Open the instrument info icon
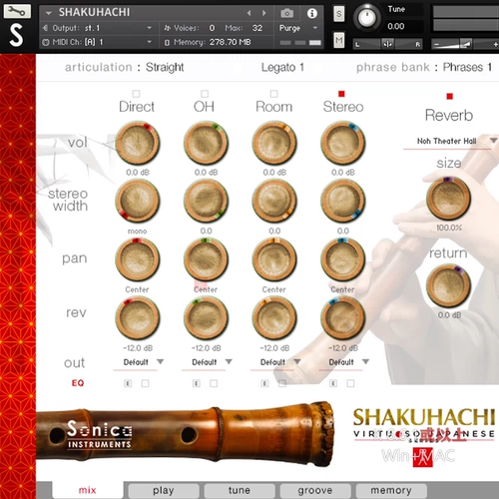This screenshot has width=499, height=499. click(311, 13)
